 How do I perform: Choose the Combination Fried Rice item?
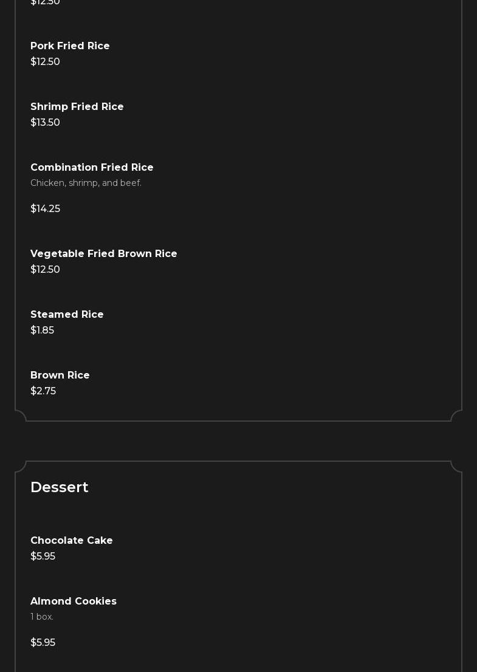coord(92,168)
